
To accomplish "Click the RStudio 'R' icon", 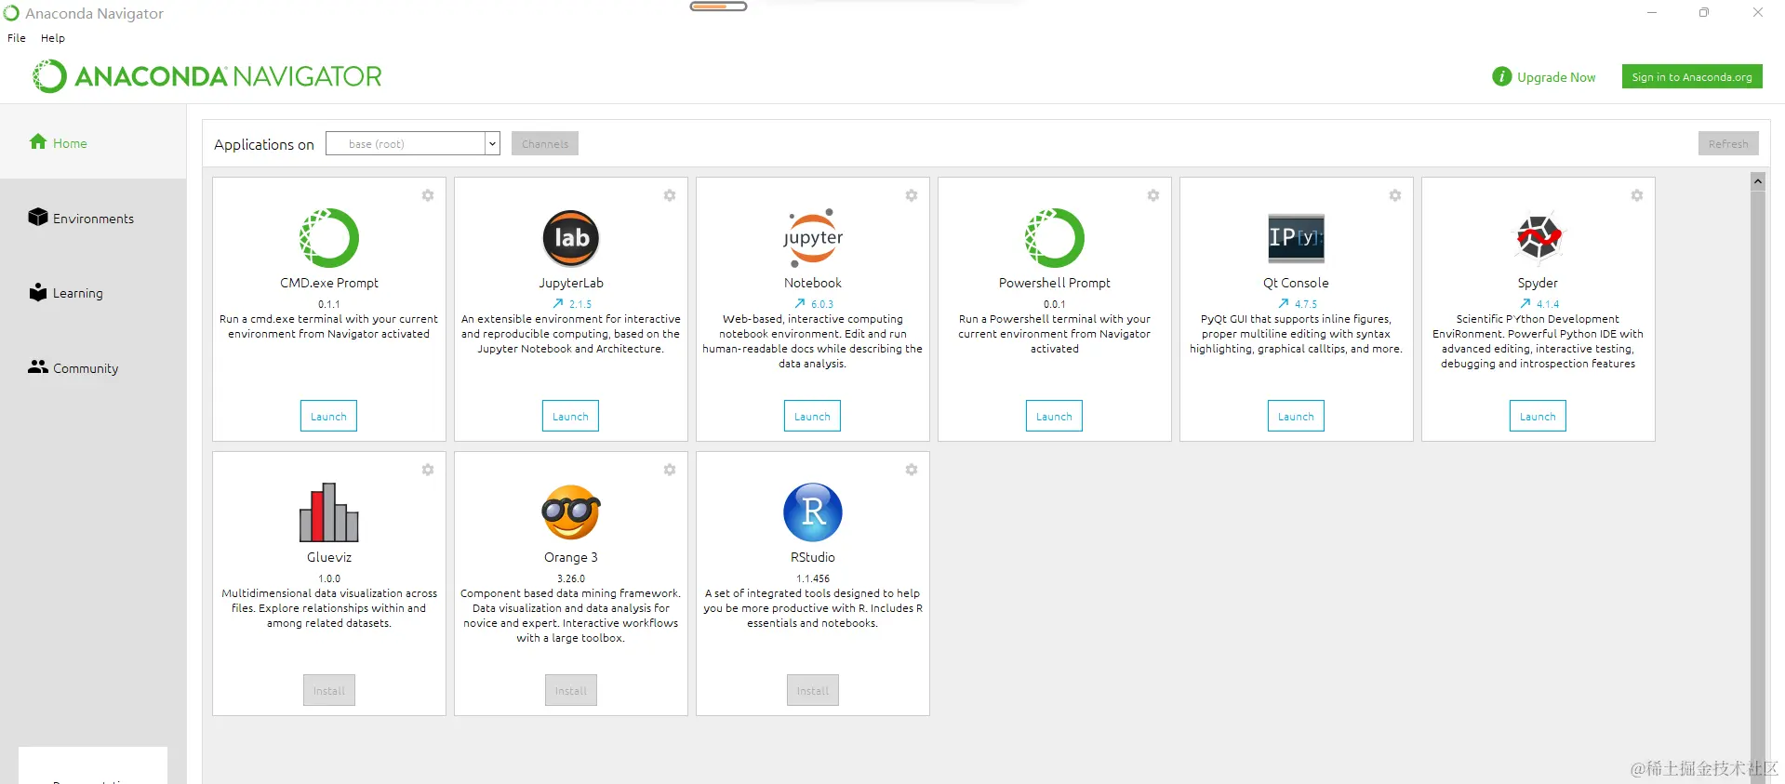I will tap(812, 512).
